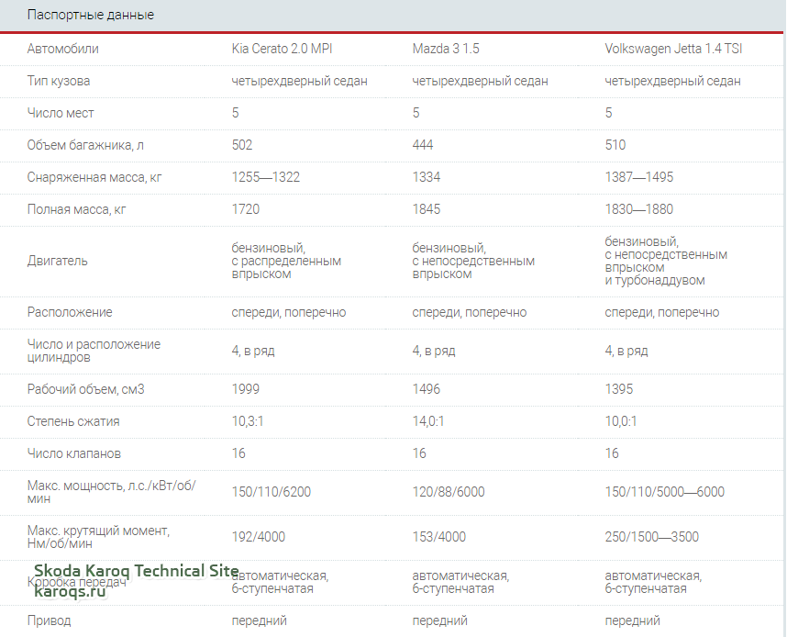Click the "Volkswagen Jetta 1.4 TSI" column header
Image resolution: width=787 pixels, height=637 pixels.
(673, 49)
